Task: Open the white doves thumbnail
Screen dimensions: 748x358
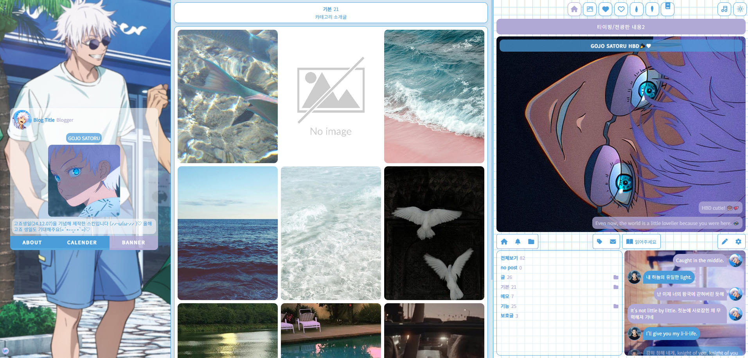Action: point(434,233)
